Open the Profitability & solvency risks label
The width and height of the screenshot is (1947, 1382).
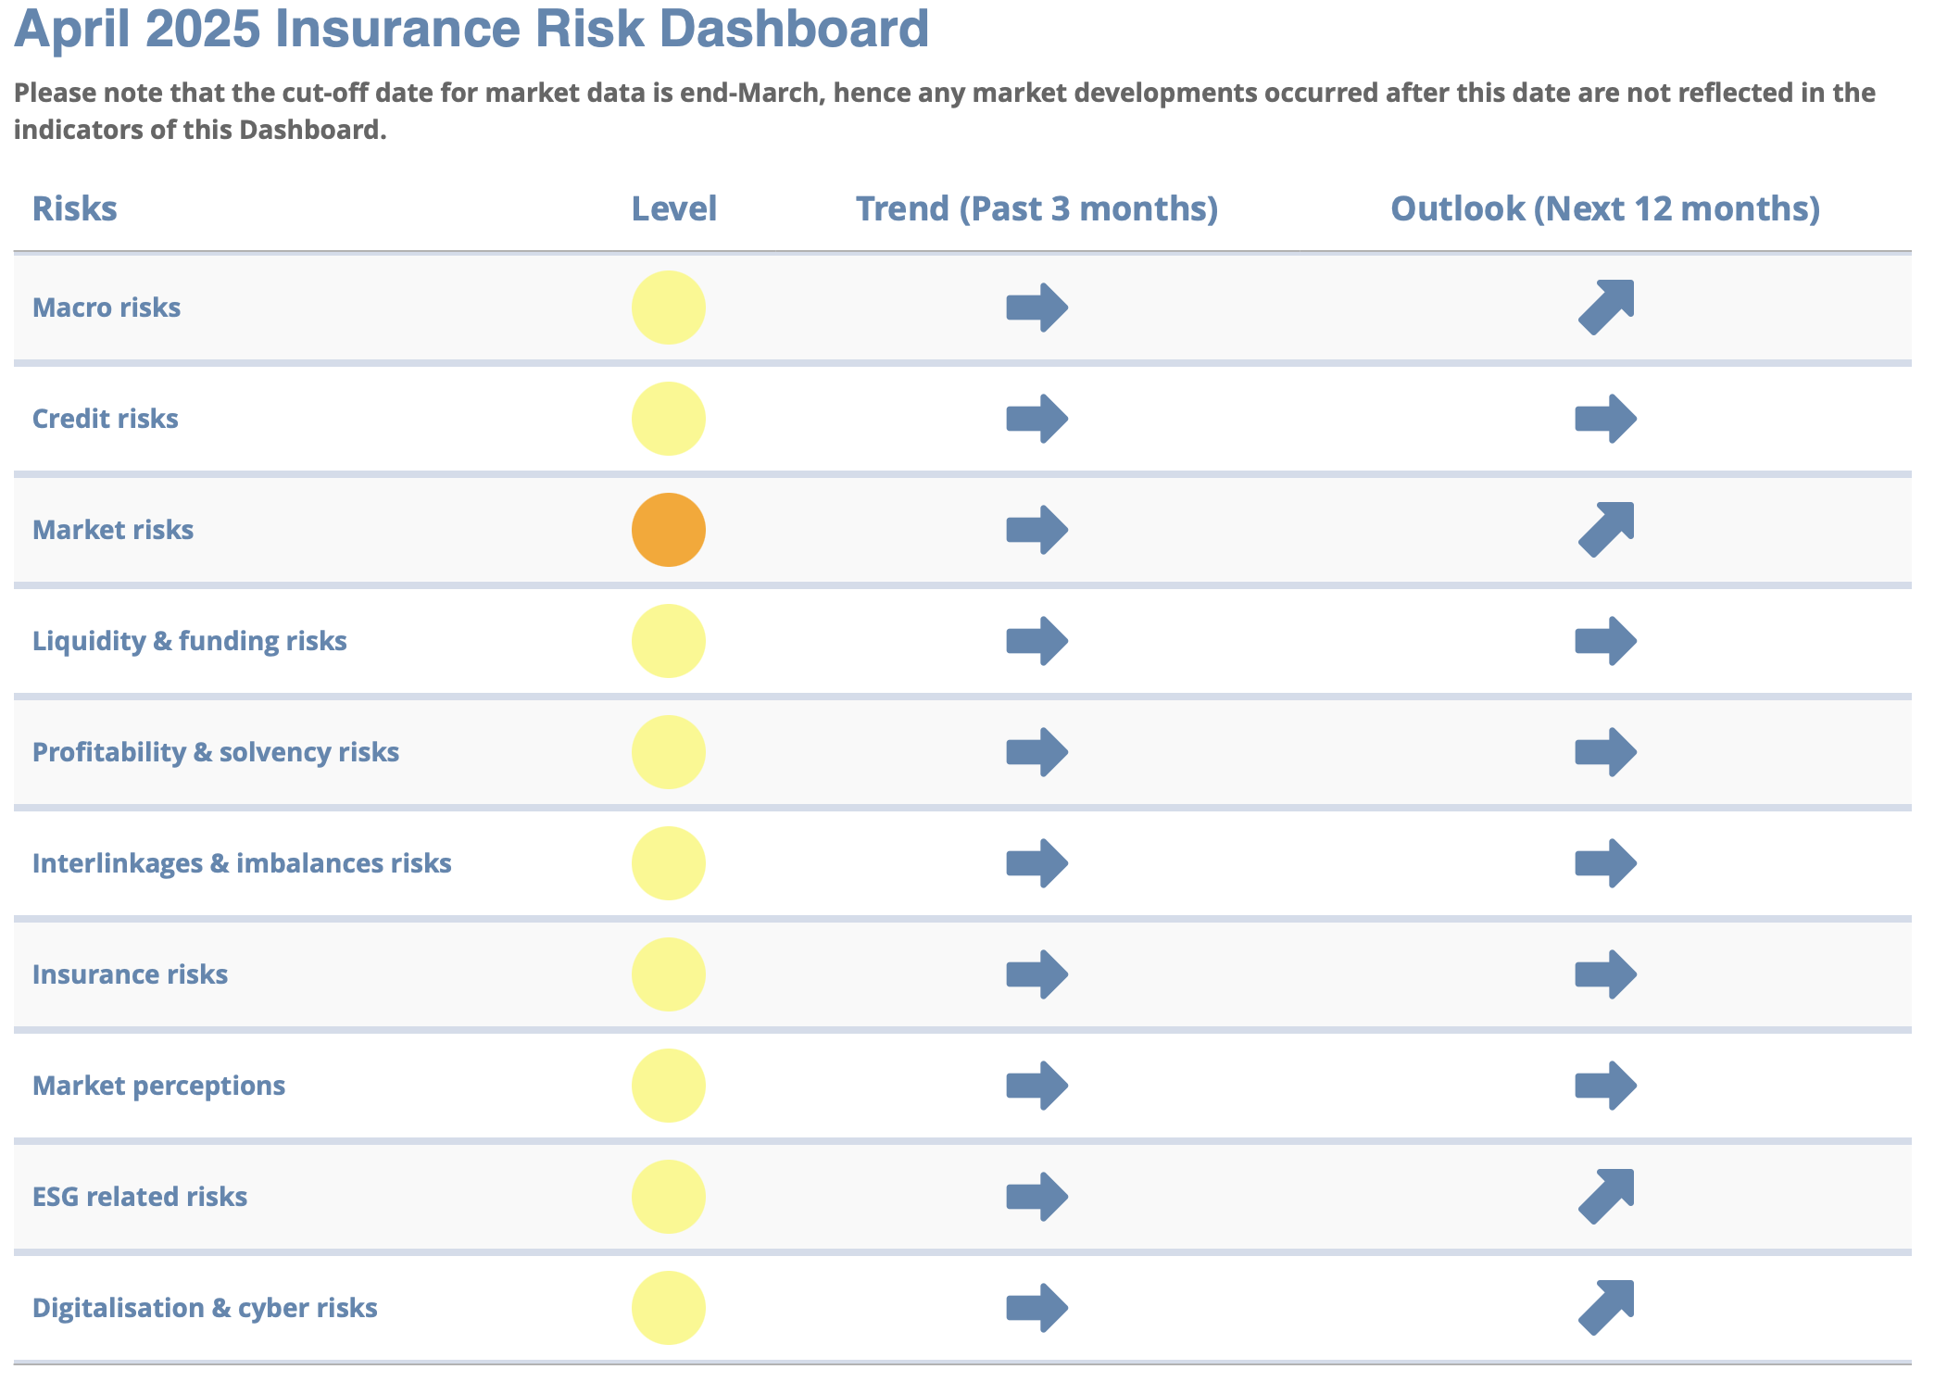pyautogui.click(x=216, y=752)
